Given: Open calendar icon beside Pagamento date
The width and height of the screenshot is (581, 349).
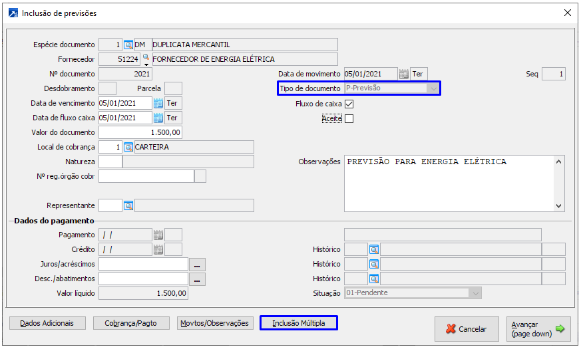Looking at the screenshot, I should coord(158,235).
